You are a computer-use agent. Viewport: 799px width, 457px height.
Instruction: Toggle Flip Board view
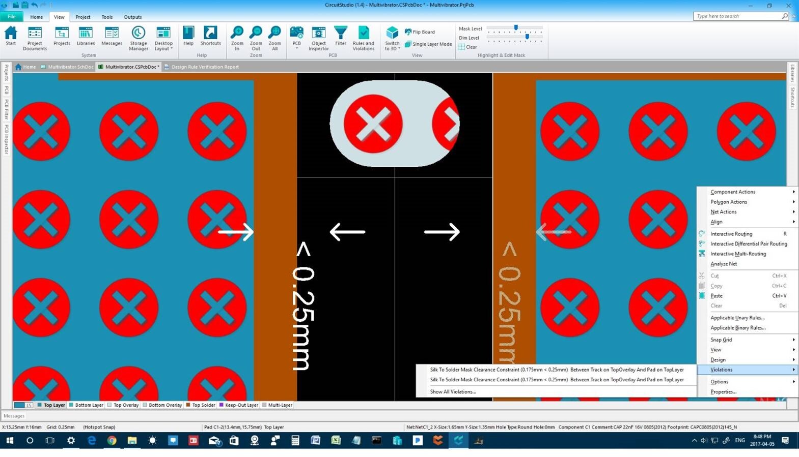420,32
